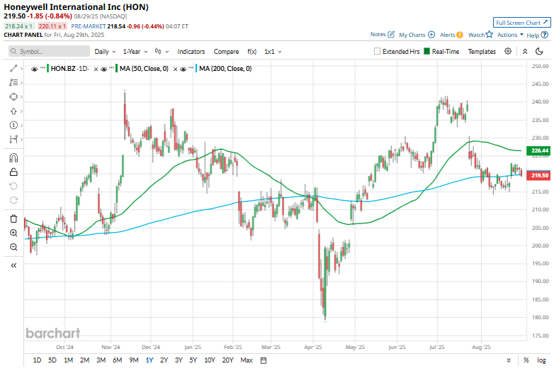This screenshot has width=554, height=371.
Task: Select the price range measure tool
Action: click(x=13, y=139)
